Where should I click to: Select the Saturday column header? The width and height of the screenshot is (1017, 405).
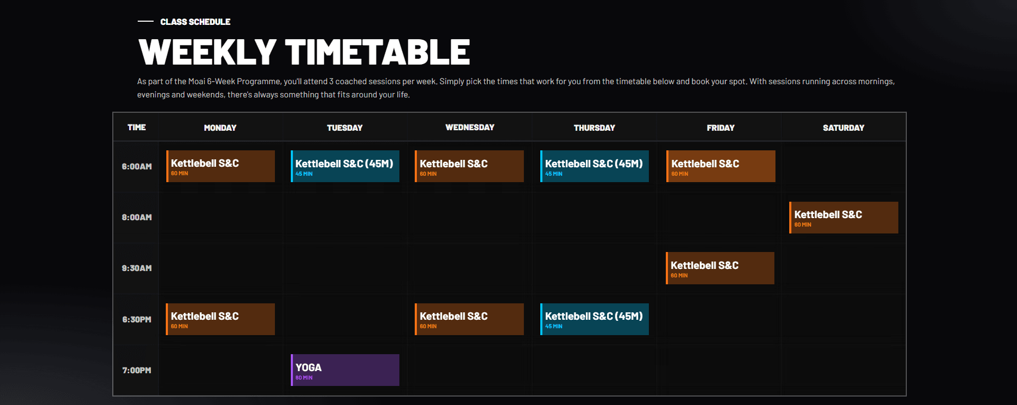843,128
